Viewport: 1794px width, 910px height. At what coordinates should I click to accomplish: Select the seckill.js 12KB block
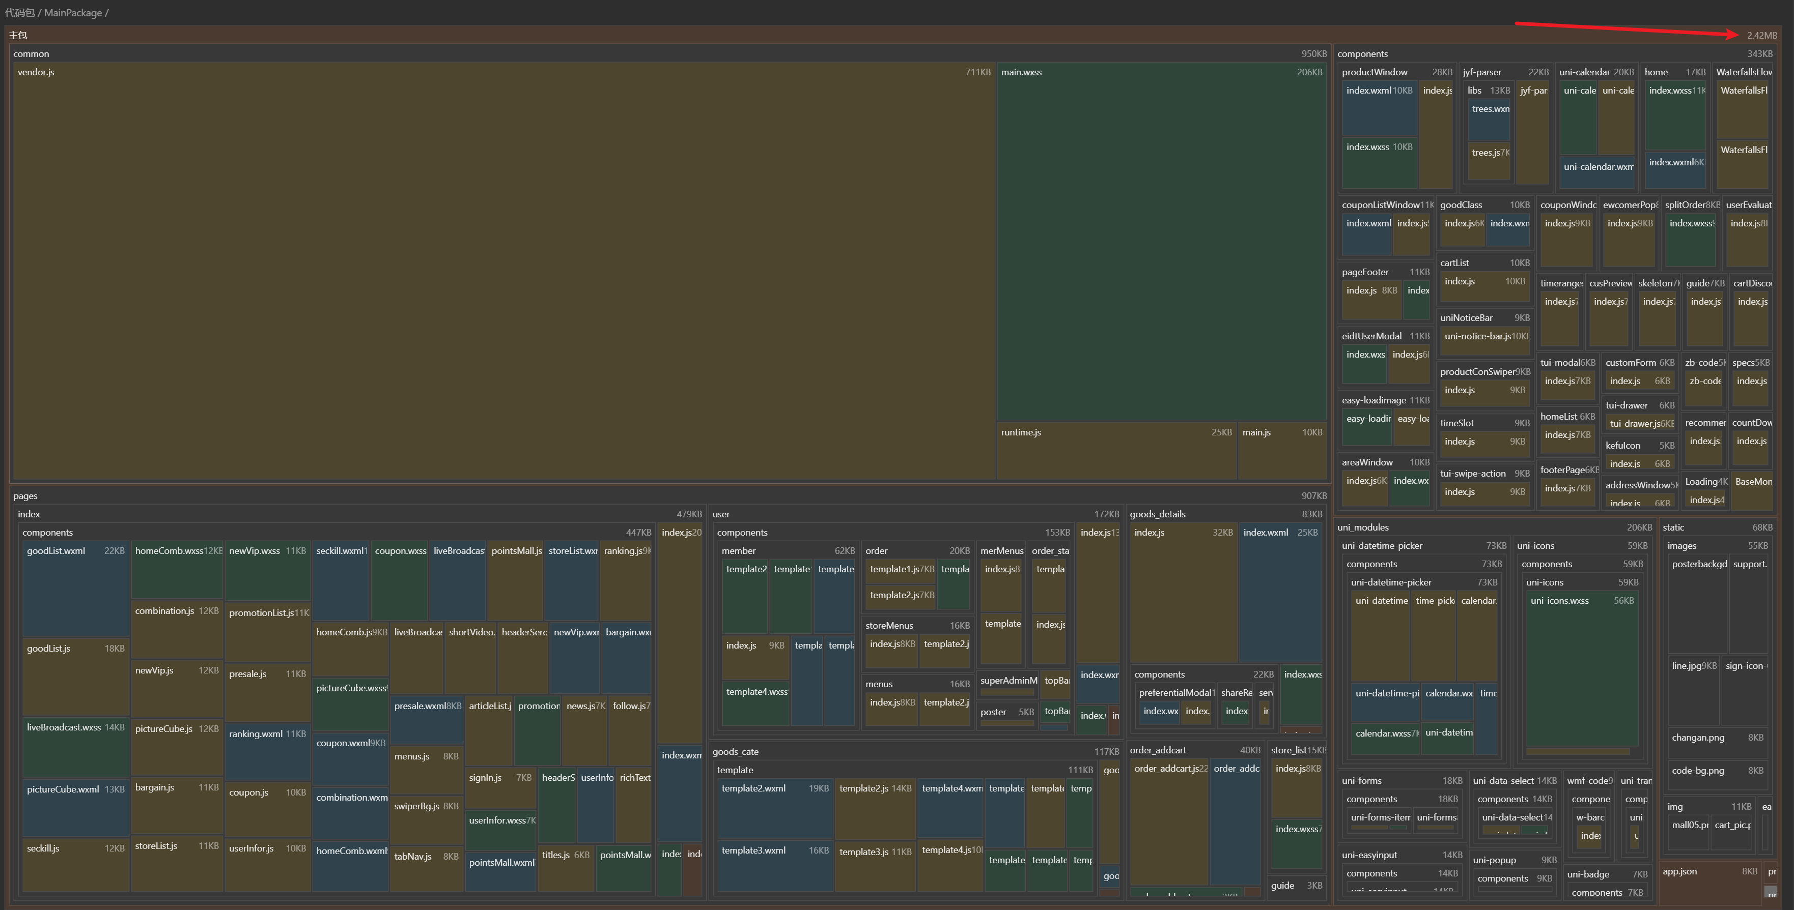75,865
